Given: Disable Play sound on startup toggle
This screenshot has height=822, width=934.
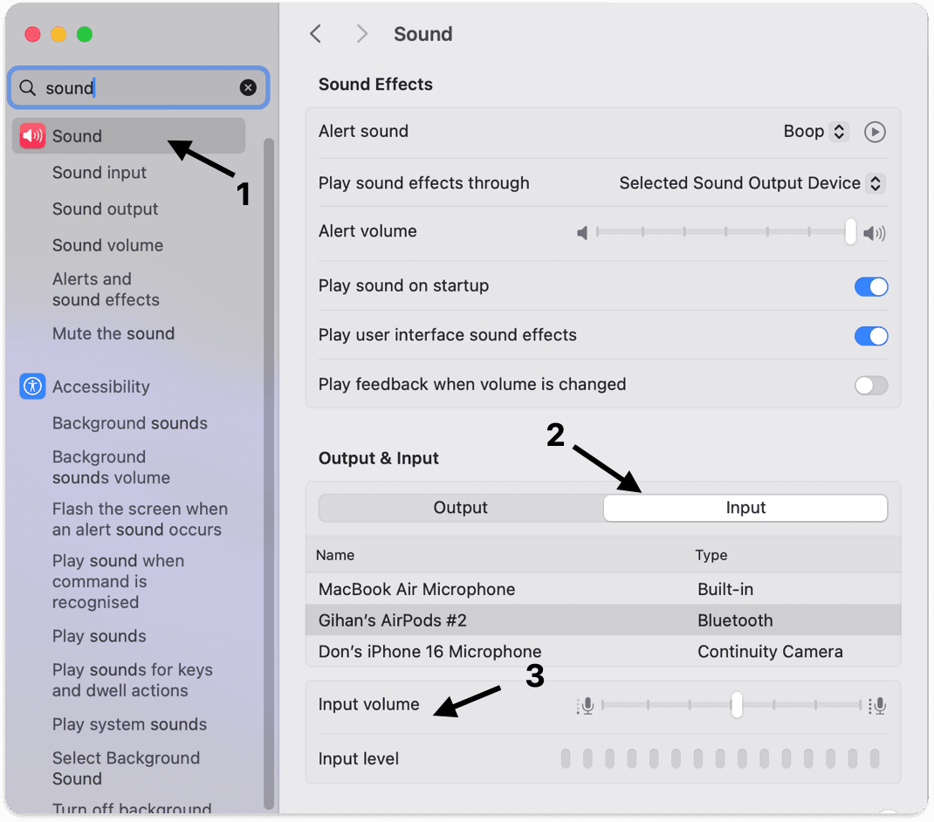Looking at the screenshot, I should 871,286.
